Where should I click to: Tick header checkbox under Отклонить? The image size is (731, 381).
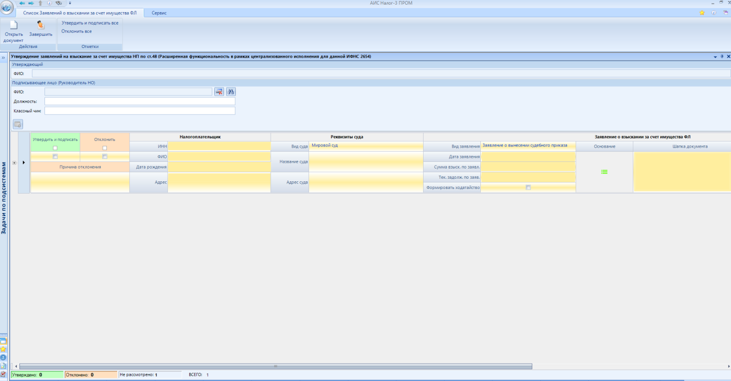tap(105, 148)
